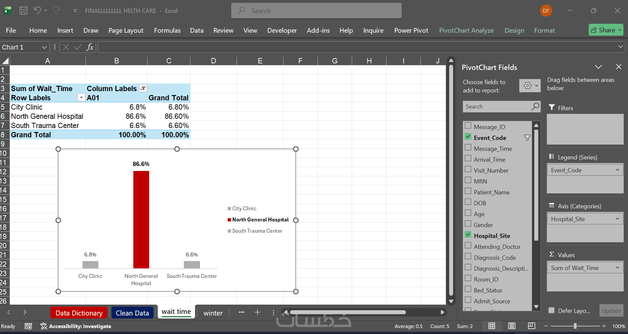Open the winter sheet tab
Image resolution: width=628 pixels, height=334 pixels.
point(213,313)
